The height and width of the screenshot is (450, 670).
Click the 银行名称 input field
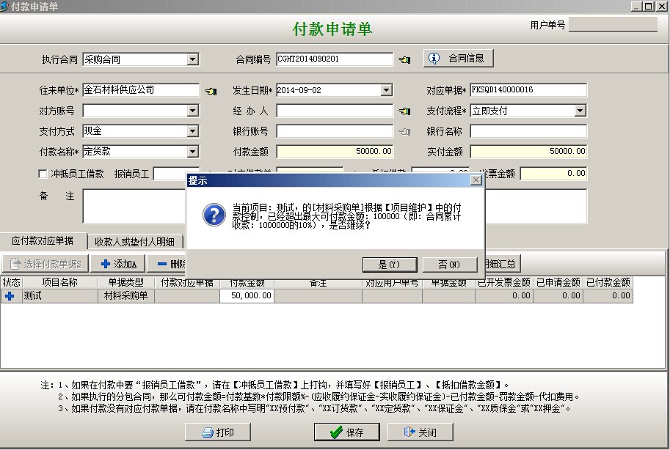(528, 132)
